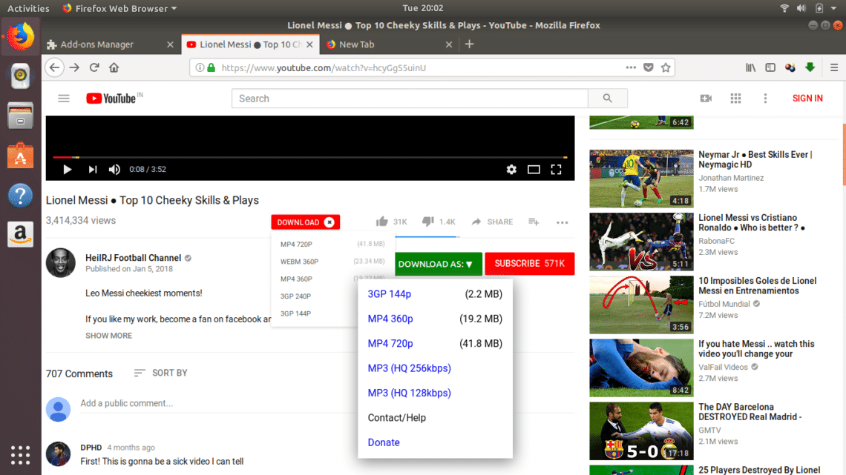
Task: Open comments SORT BY dropdown
Action: pos(161,373)
